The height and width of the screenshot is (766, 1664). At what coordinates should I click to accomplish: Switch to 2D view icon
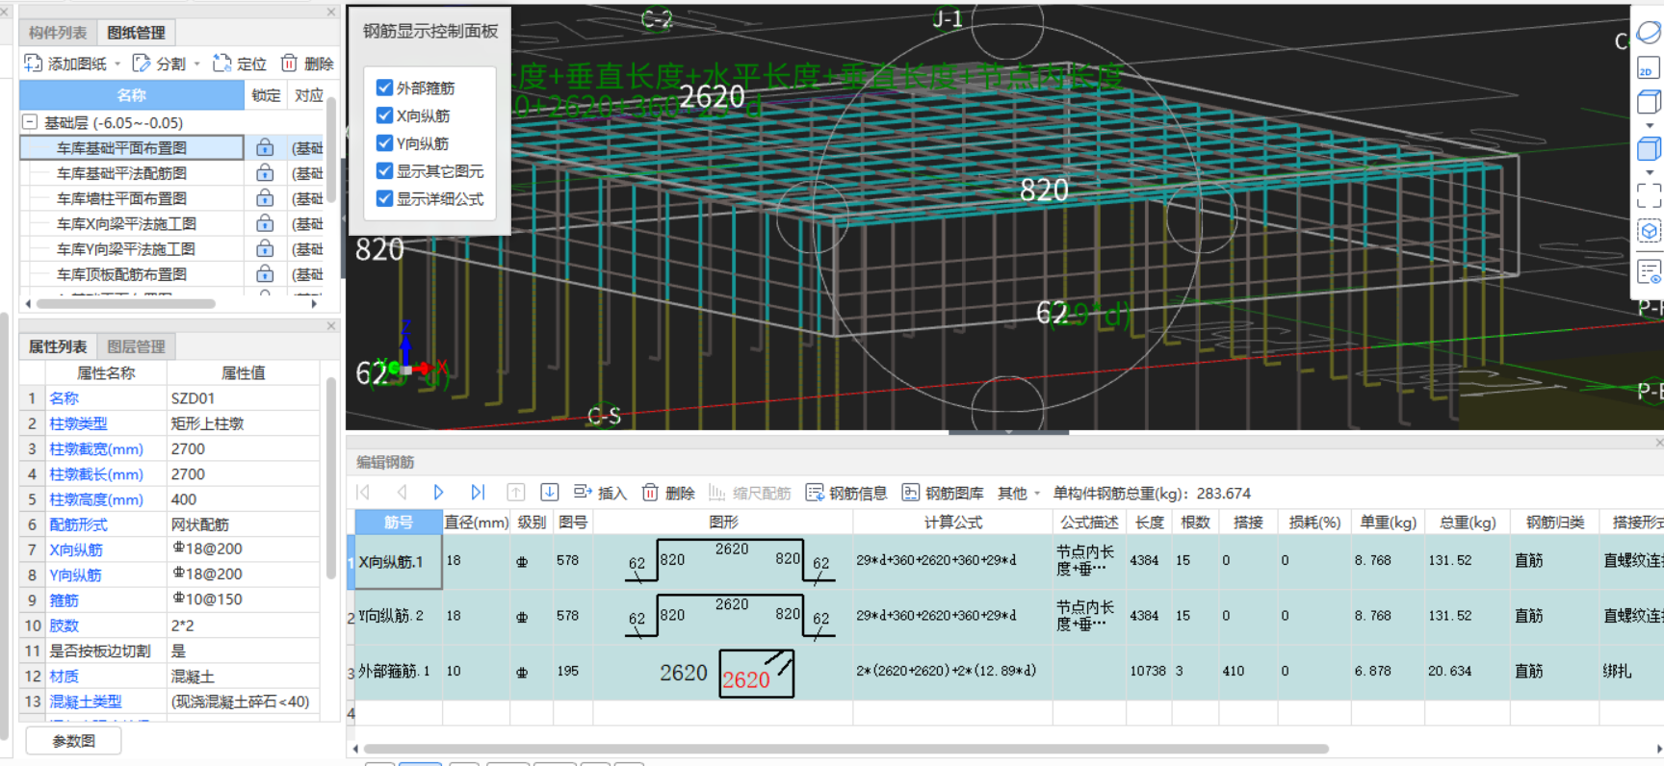(1649, 67)
